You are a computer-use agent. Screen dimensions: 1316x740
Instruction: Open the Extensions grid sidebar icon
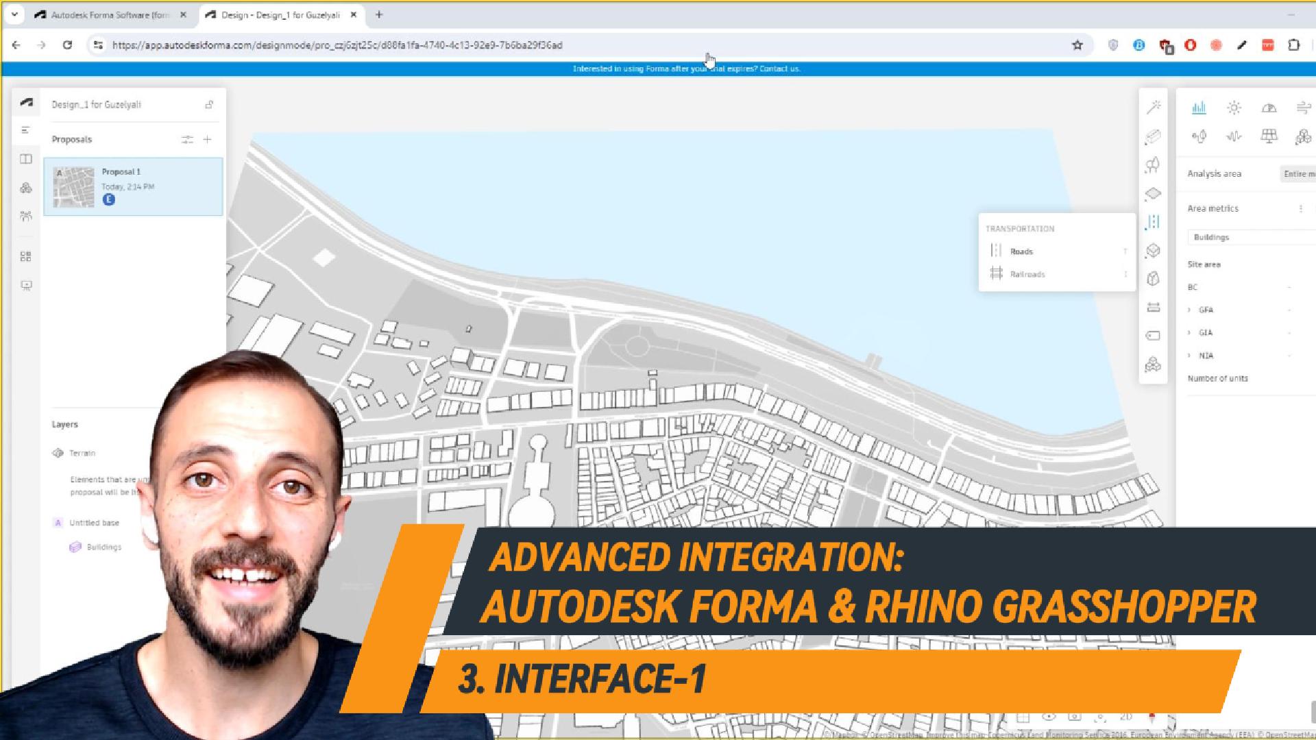(x=26, y=256)
